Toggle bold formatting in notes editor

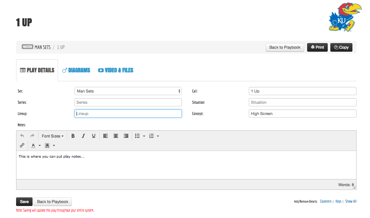(x=73, y=136)
